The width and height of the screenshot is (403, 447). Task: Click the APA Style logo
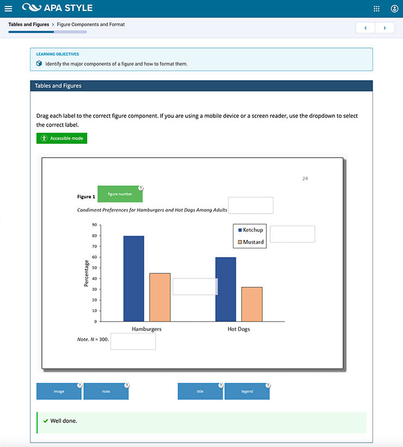click(x=57, y=8)
